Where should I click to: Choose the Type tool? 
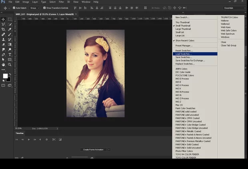click(x=10, y=54)
